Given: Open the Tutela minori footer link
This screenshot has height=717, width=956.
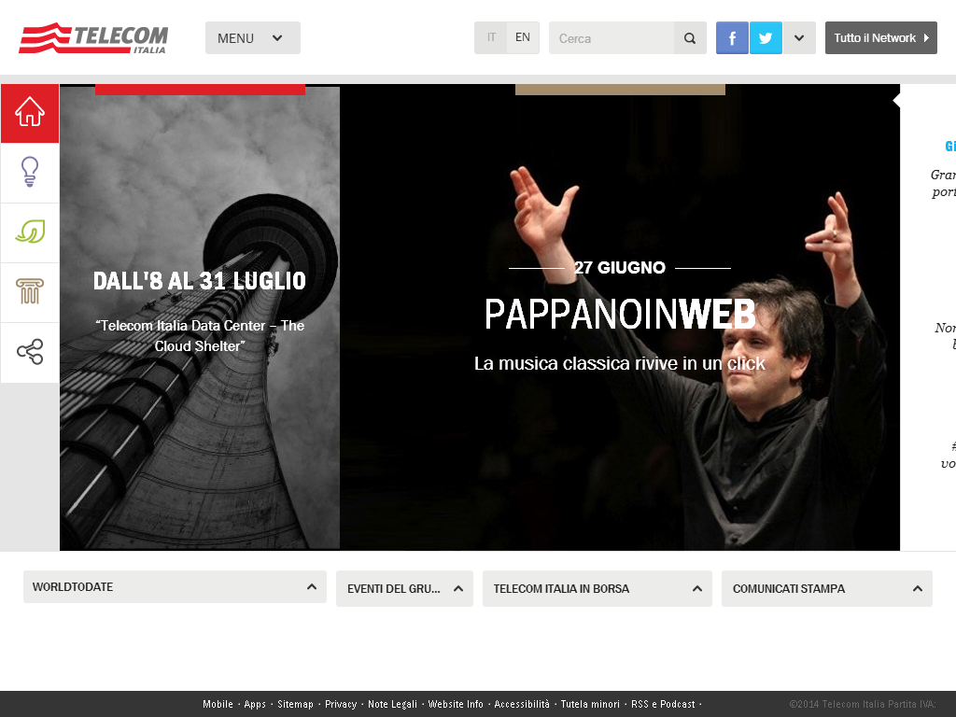Looking at the screenshot, I should coord(590,704).
